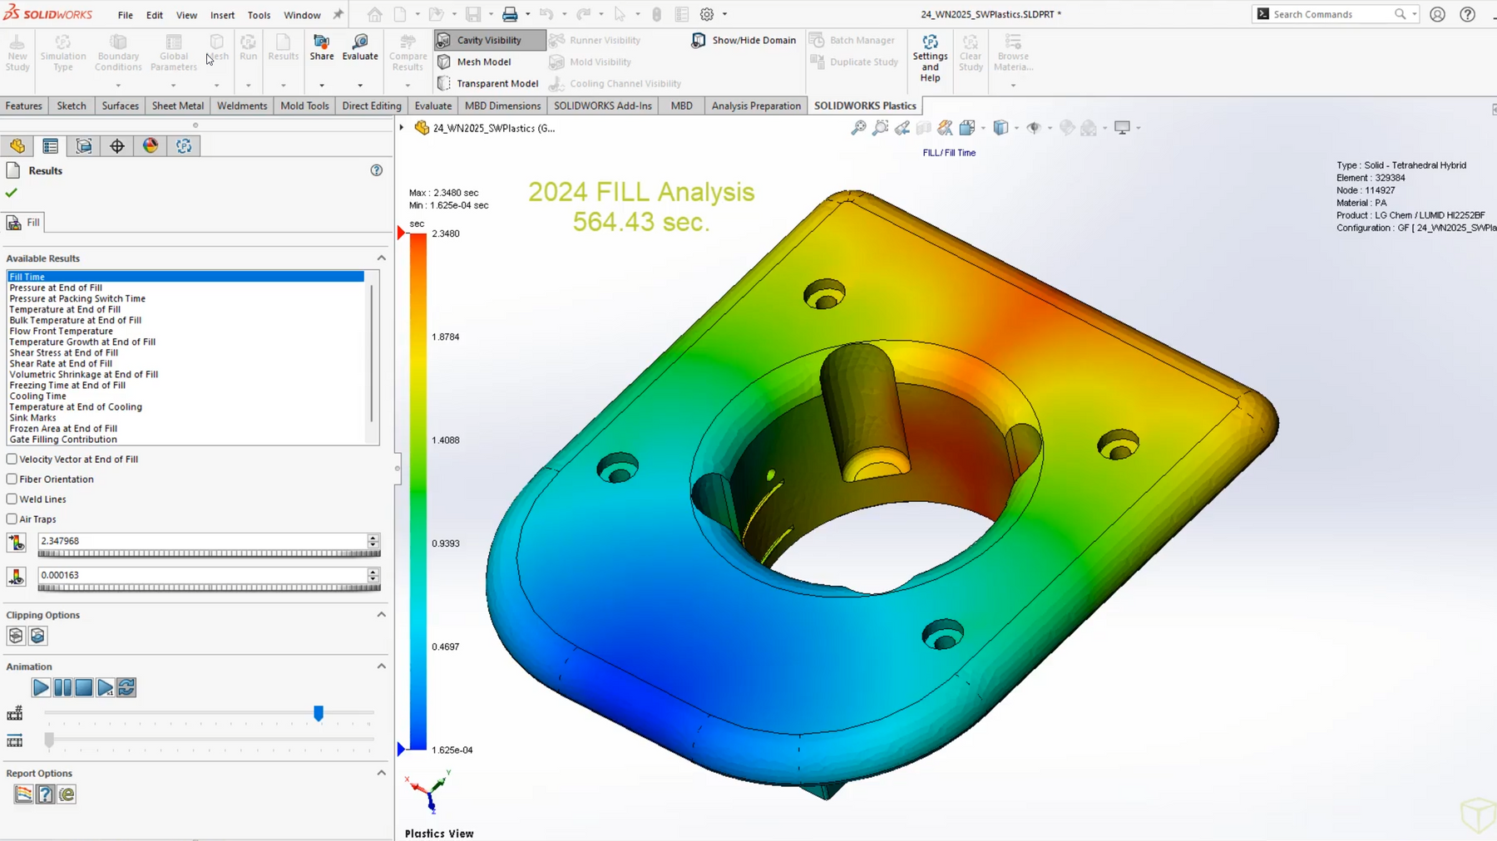
Task: Click the Show/Hide Domain icon
Action: click(x=699, y=40)
